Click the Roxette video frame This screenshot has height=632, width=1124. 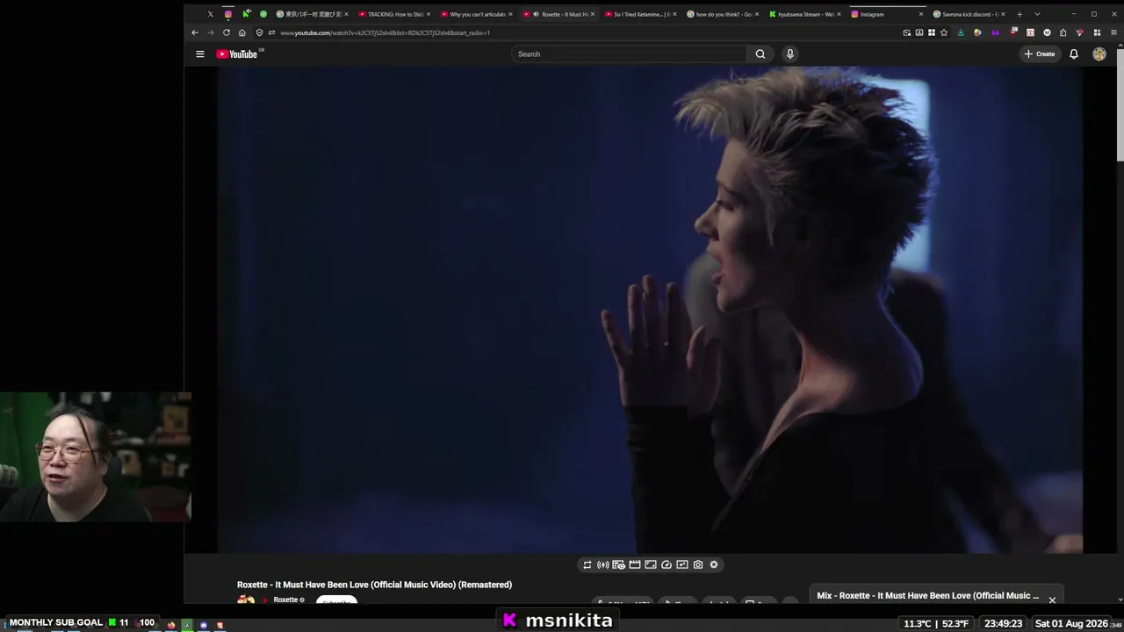pyautogui.click(x=650, y=310)
